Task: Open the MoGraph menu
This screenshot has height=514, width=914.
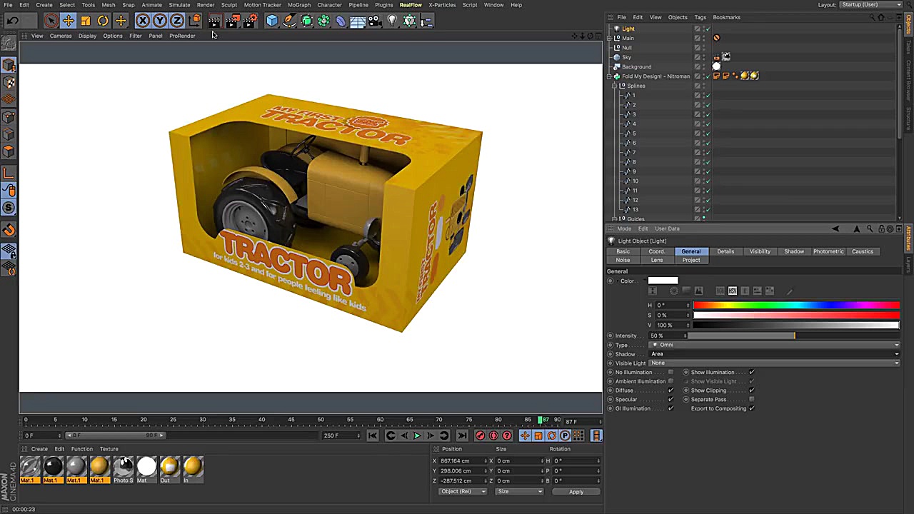Action: point(299,5)
